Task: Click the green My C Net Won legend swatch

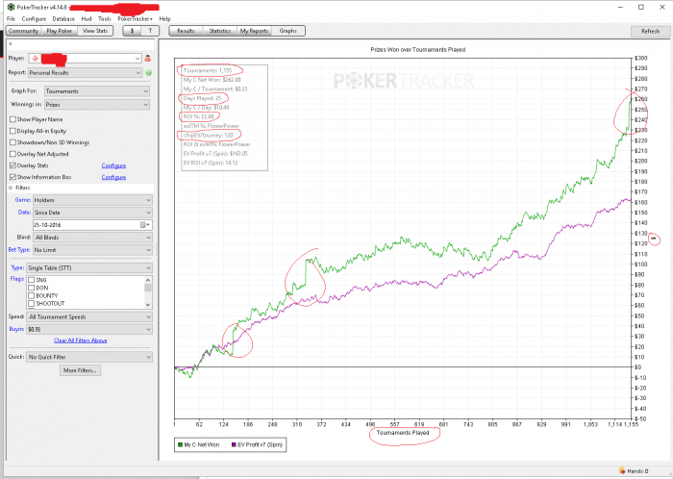Action: click(x=181, y=444)
